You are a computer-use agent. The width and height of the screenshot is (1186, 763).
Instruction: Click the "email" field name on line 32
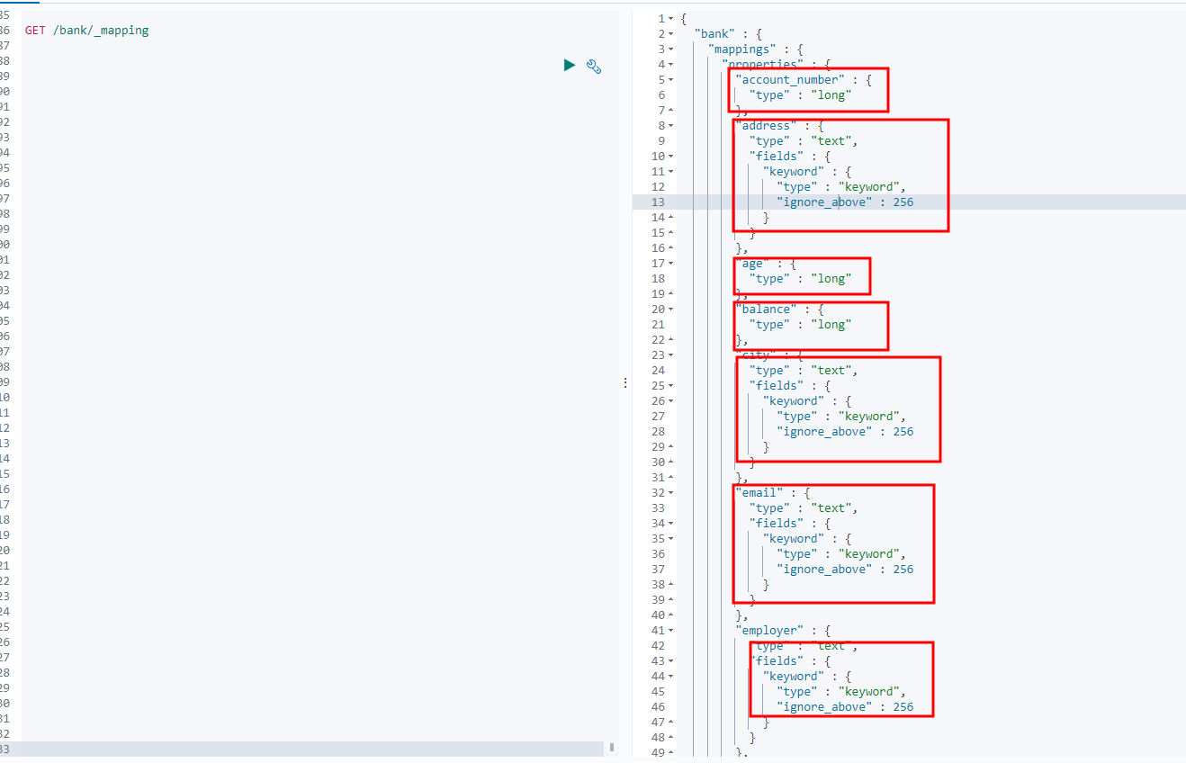tap(759, 493)
